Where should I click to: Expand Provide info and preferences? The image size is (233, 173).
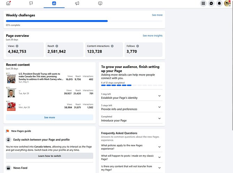pos(132,107)
